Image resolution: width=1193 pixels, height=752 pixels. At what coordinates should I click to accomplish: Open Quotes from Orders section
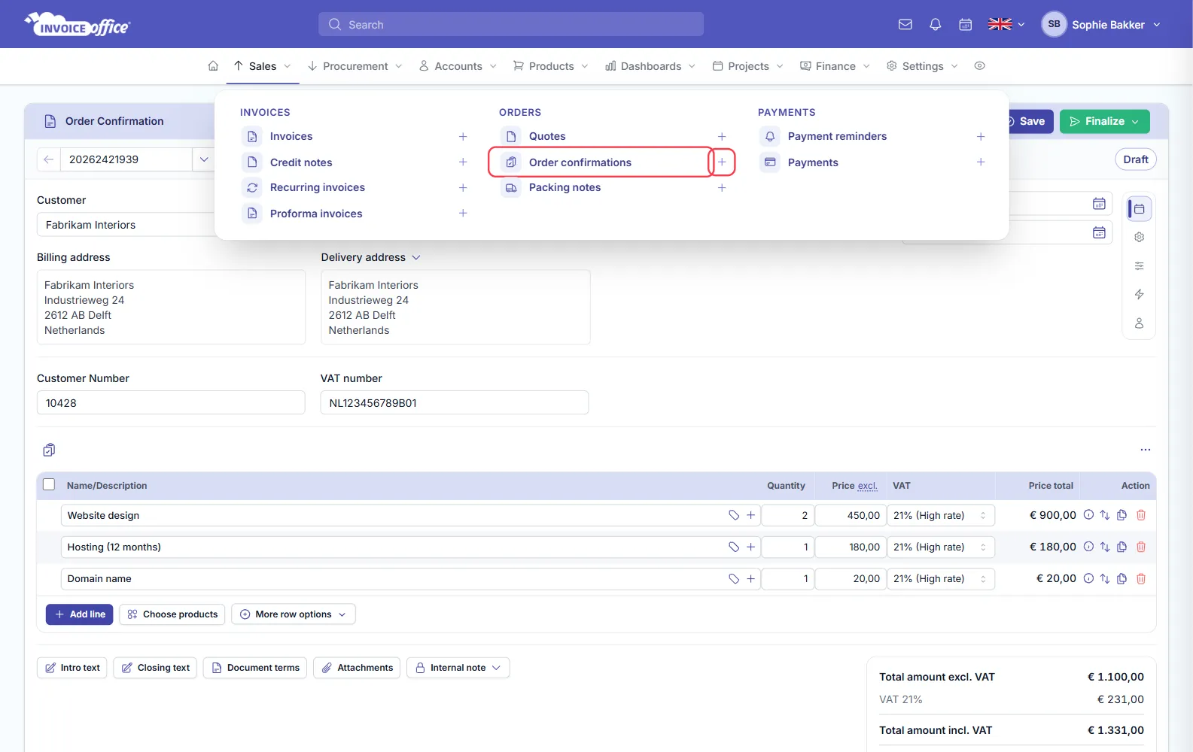click(x=547, y=137)
